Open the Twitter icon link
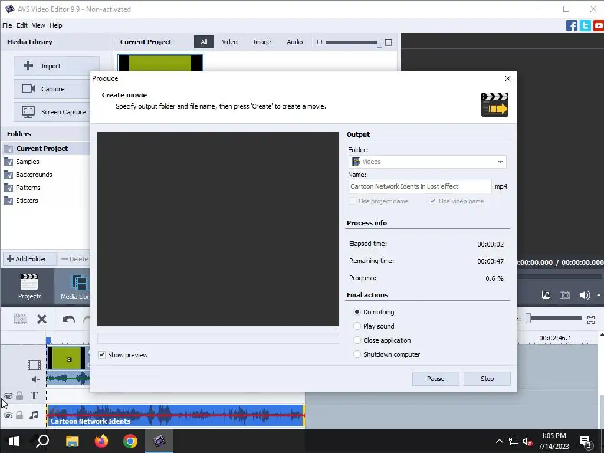This screenshot has height=453, width=604. (x=585, y=26)
